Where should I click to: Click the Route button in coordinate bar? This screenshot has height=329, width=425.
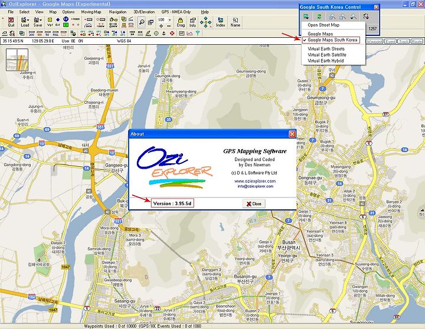click(x=417, y=41)
